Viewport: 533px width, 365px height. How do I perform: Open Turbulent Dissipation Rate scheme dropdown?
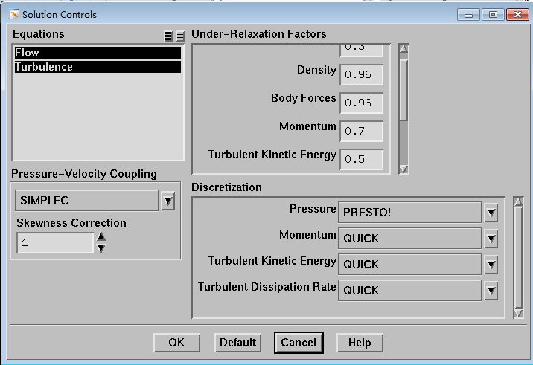491,291
